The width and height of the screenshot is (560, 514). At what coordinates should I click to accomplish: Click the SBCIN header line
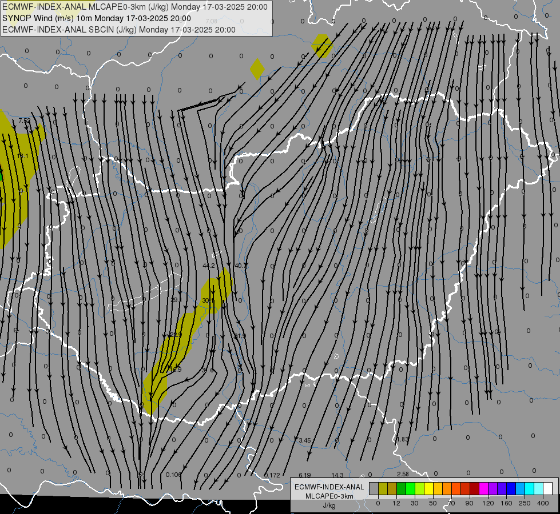coord(119,30)
